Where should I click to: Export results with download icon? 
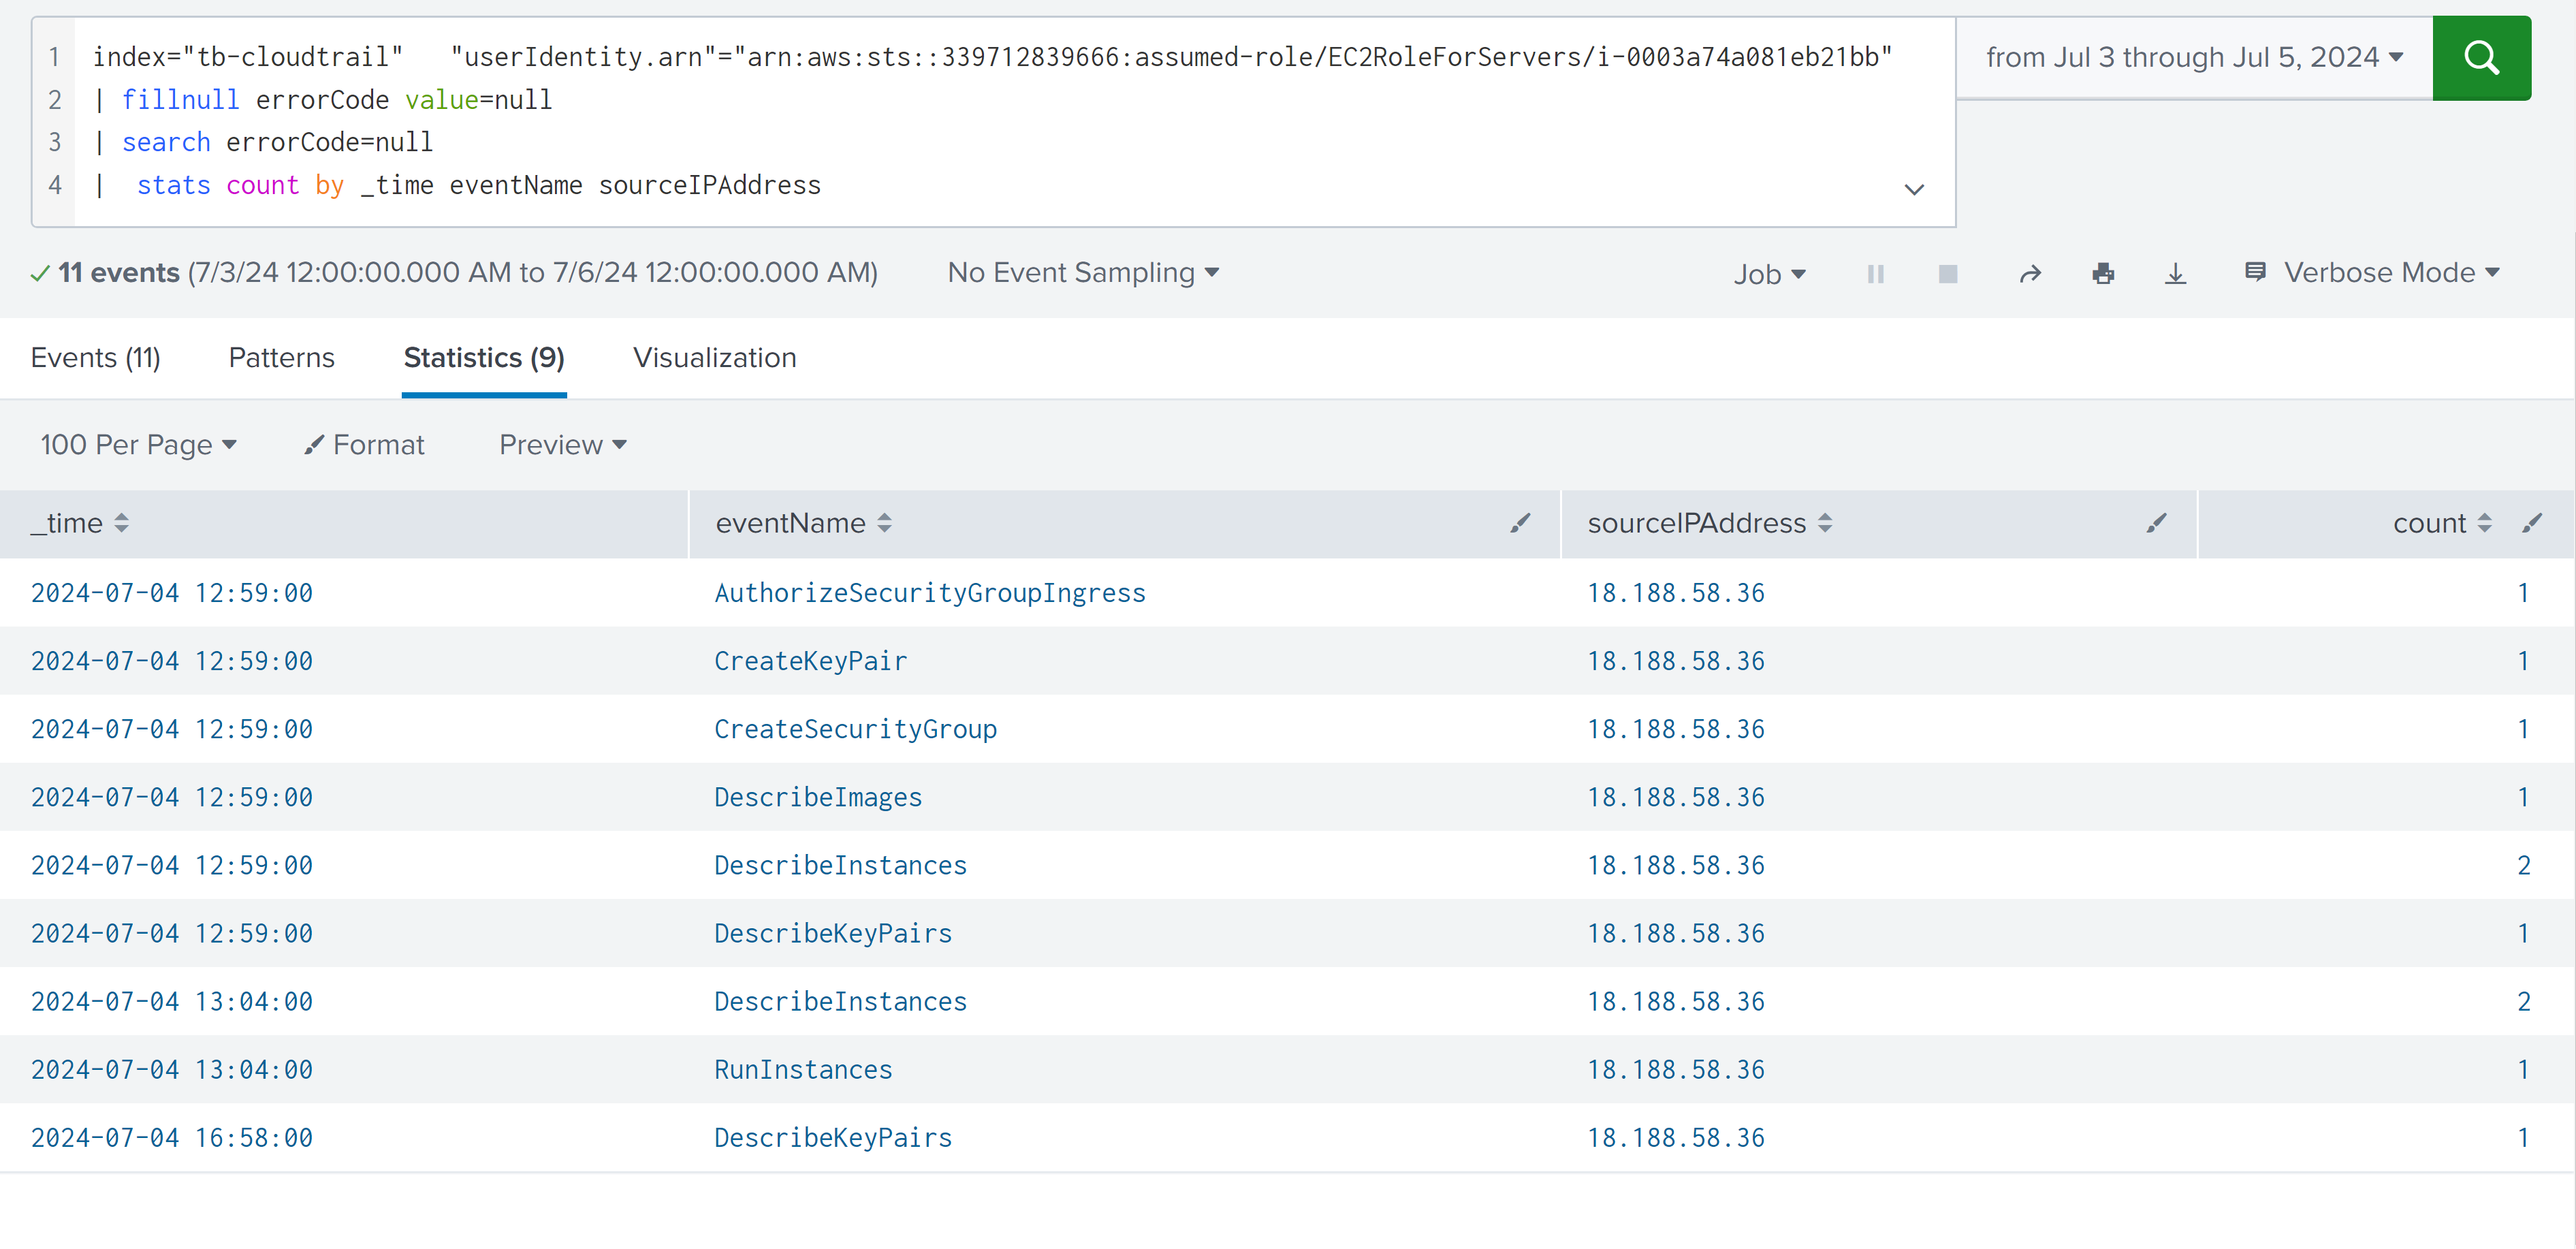tap(2175, 274)
